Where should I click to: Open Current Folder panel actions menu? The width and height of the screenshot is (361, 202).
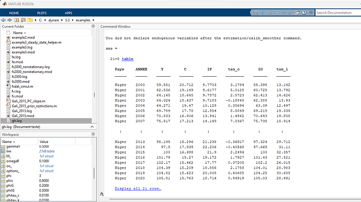click(93, 26)
